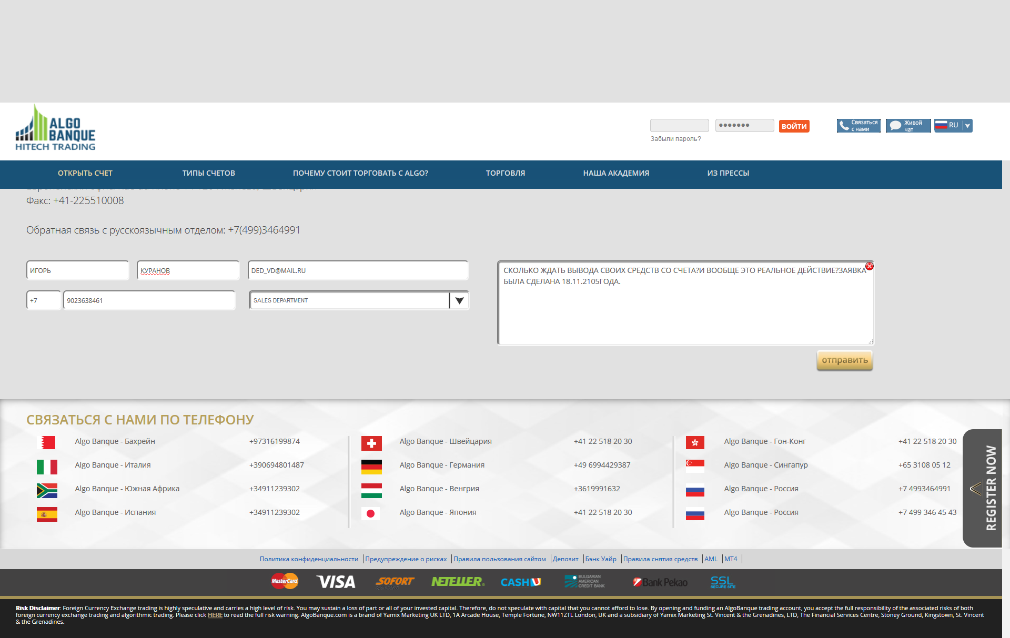Click the NETELLER payment logo
This screenshot has width=1010, height=638.
click(x=458, y=582)
